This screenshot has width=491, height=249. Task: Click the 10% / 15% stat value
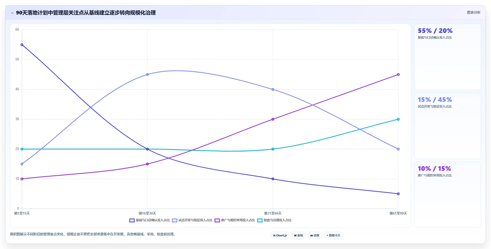(434, 169)
